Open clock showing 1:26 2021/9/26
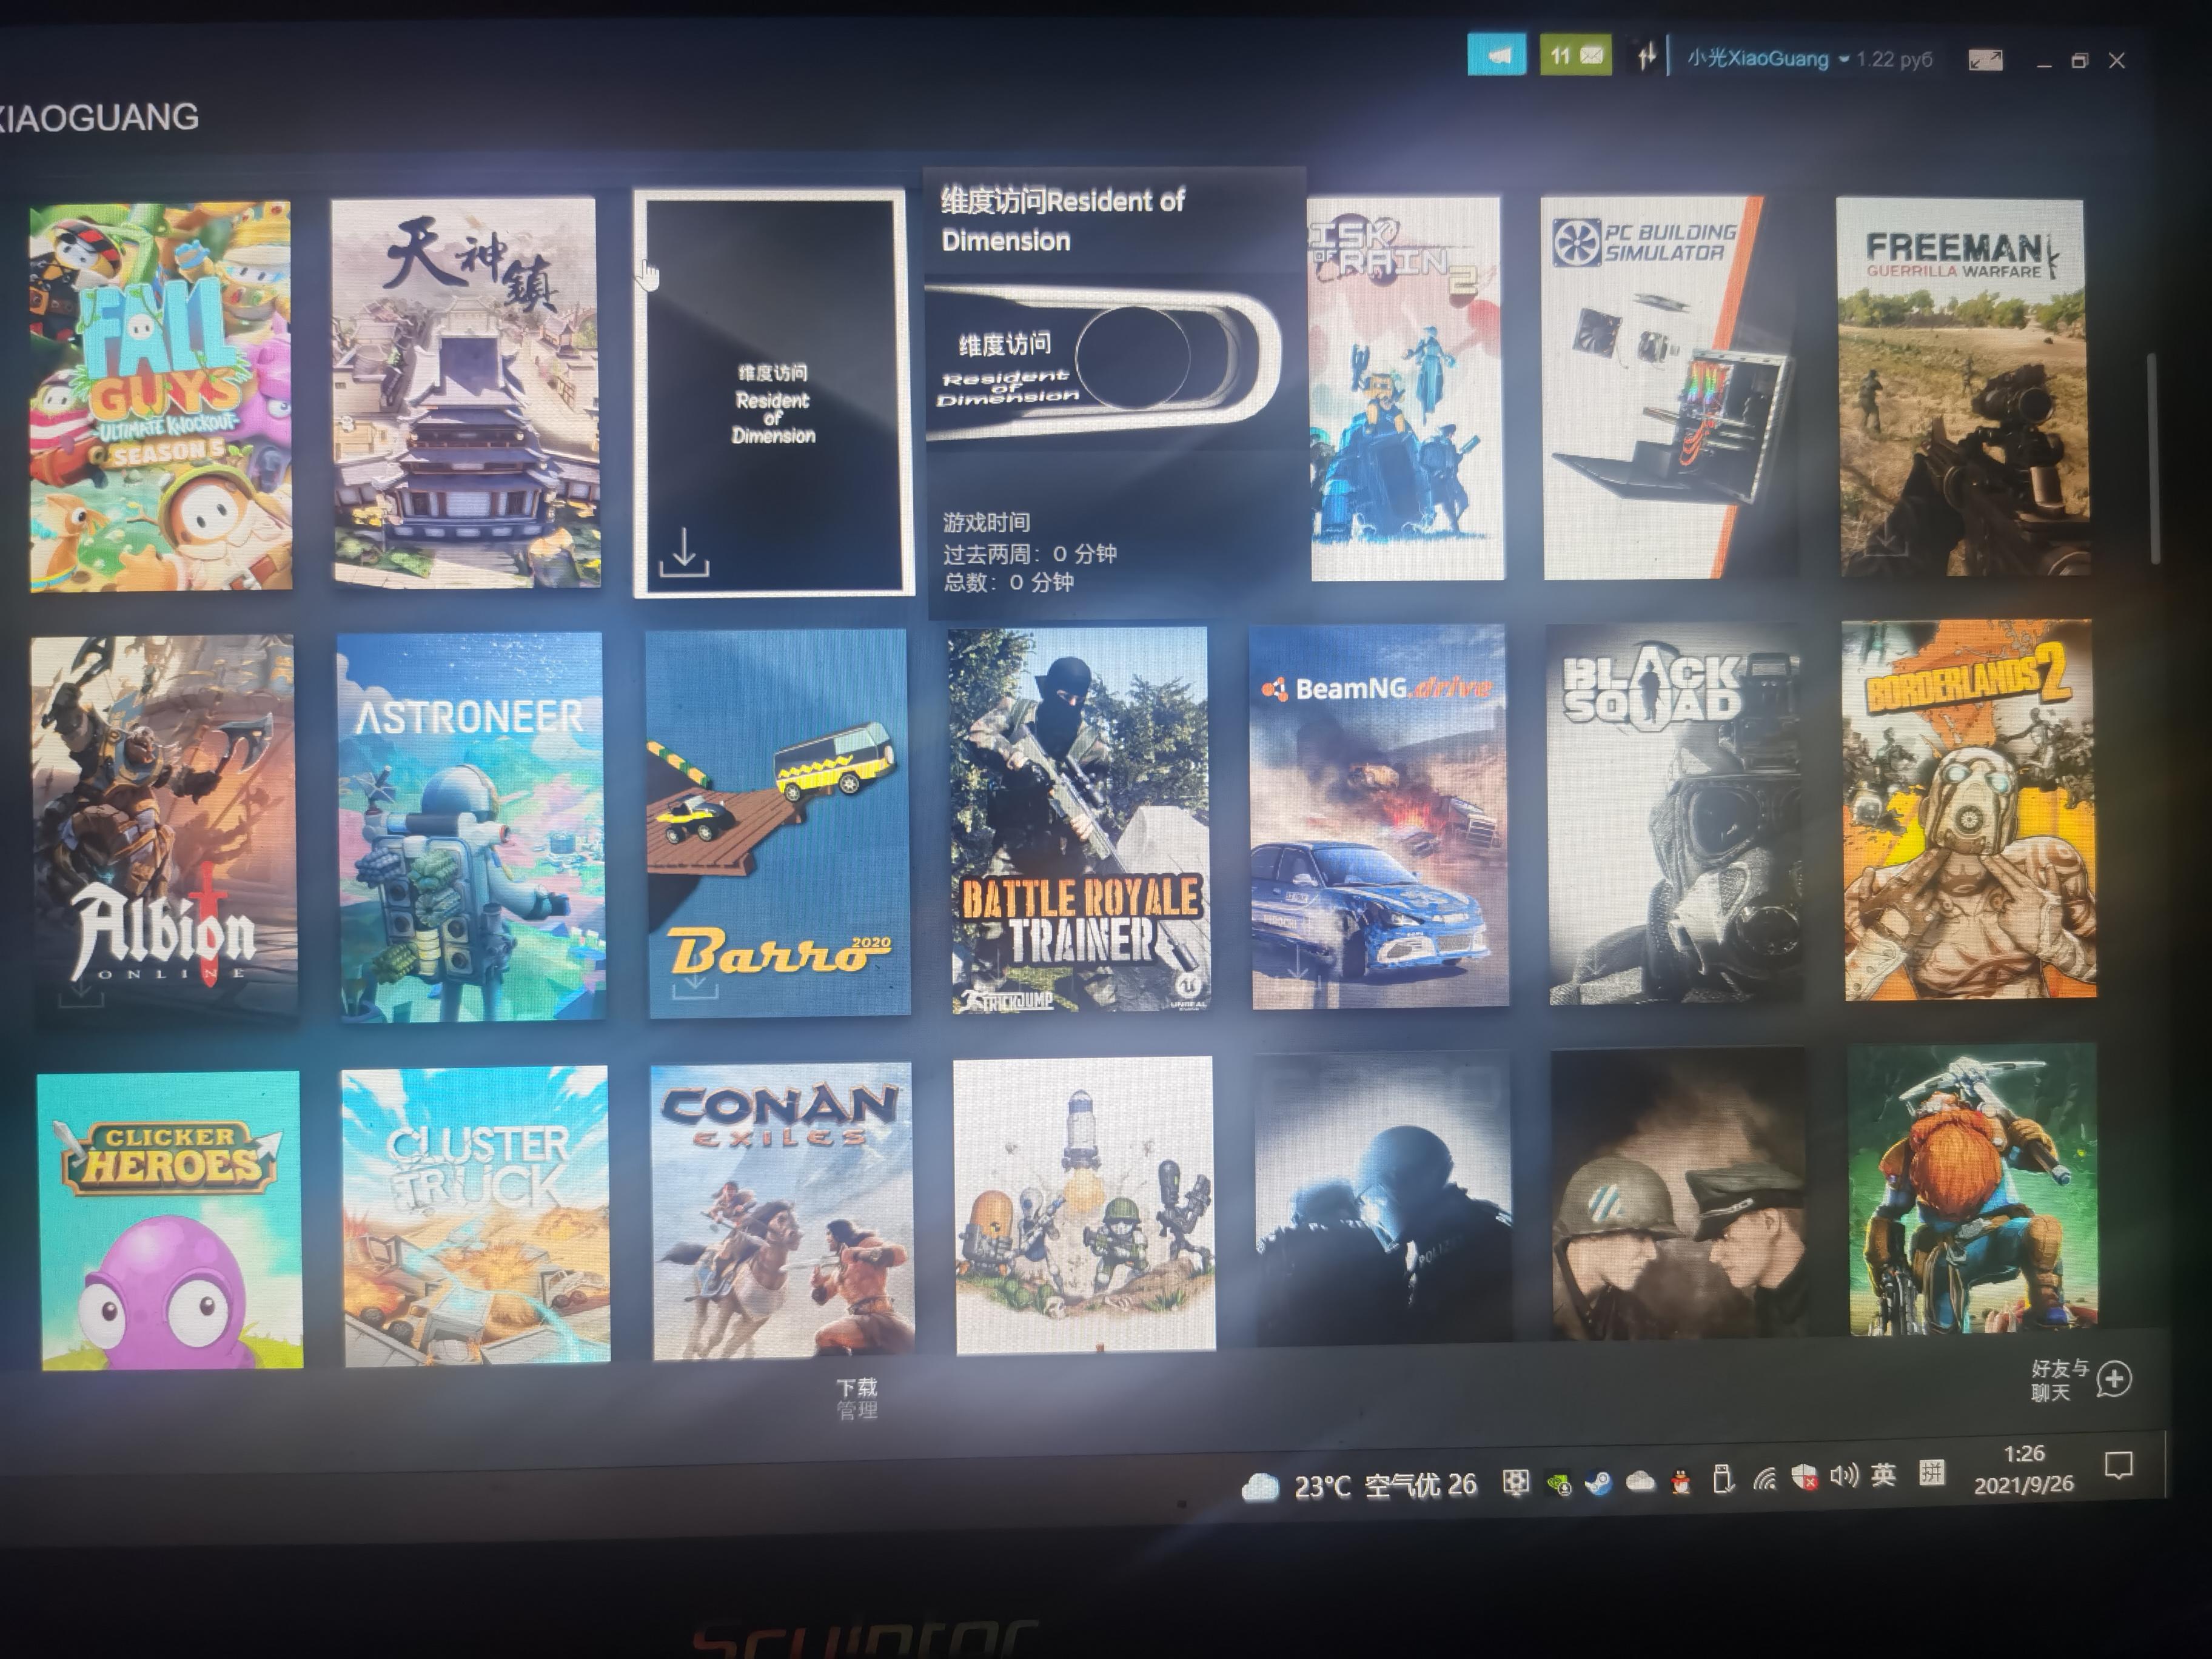This screenshot has height=1659, width=2212. pyautogui.click(x=2024, y=1469)
